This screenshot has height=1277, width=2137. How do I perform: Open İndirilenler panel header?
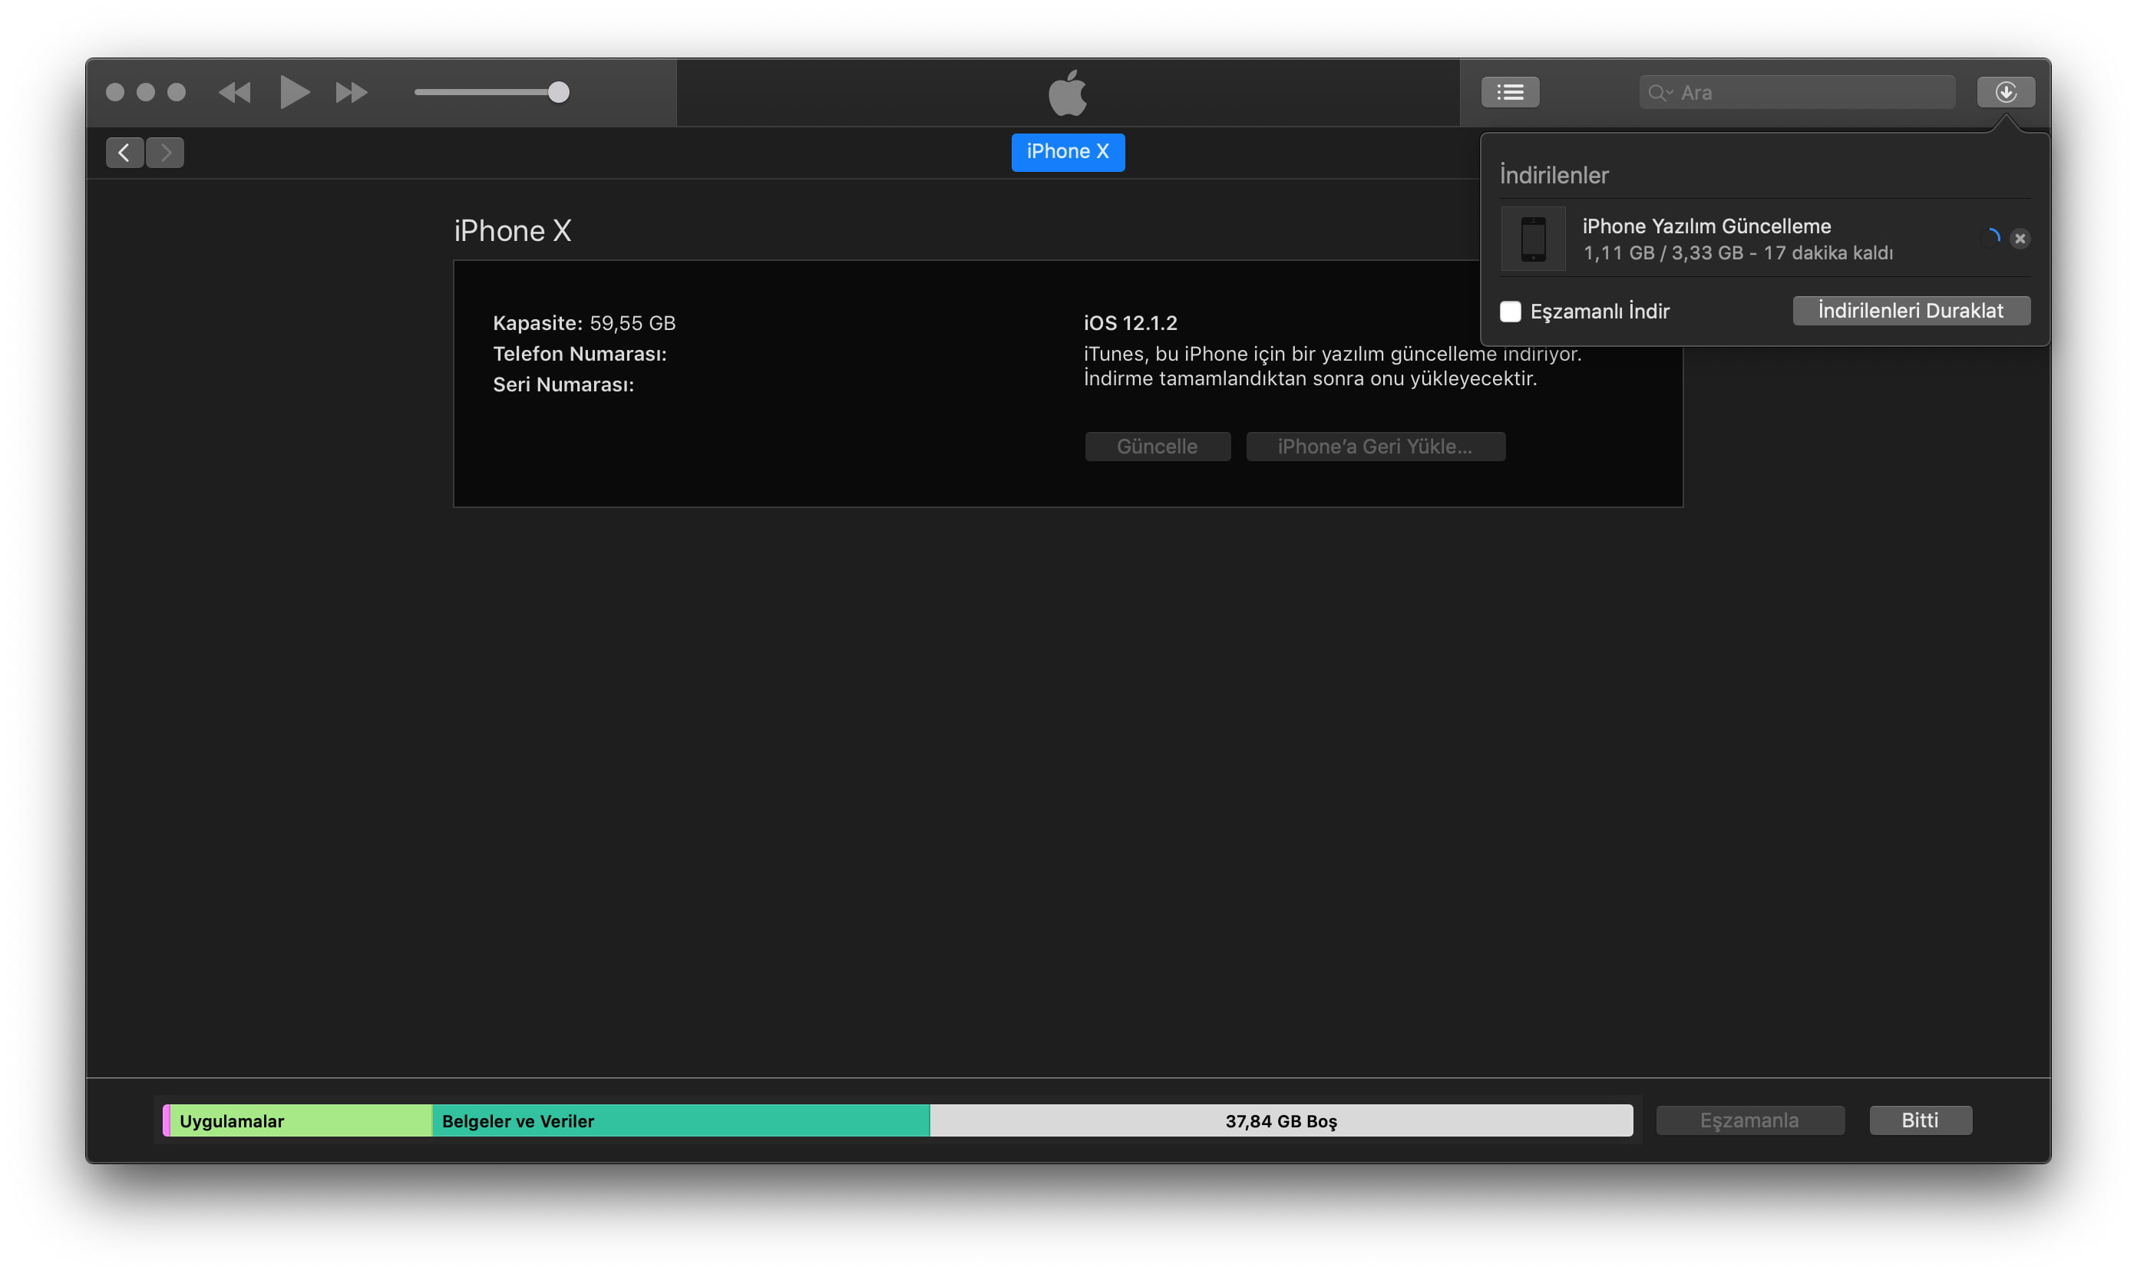coord(1554,175)
